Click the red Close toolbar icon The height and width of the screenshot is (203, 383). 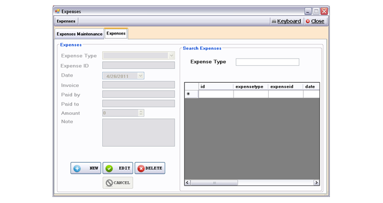[x=307, y=21]
